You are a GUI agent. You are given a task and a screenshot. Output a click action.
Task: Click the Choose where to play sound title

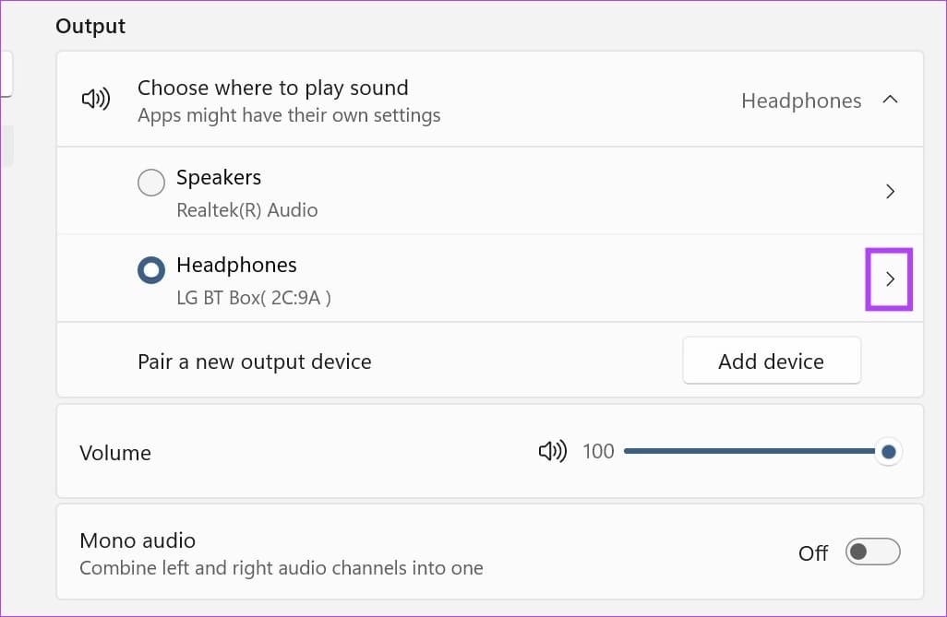click(x=272, y=89)
